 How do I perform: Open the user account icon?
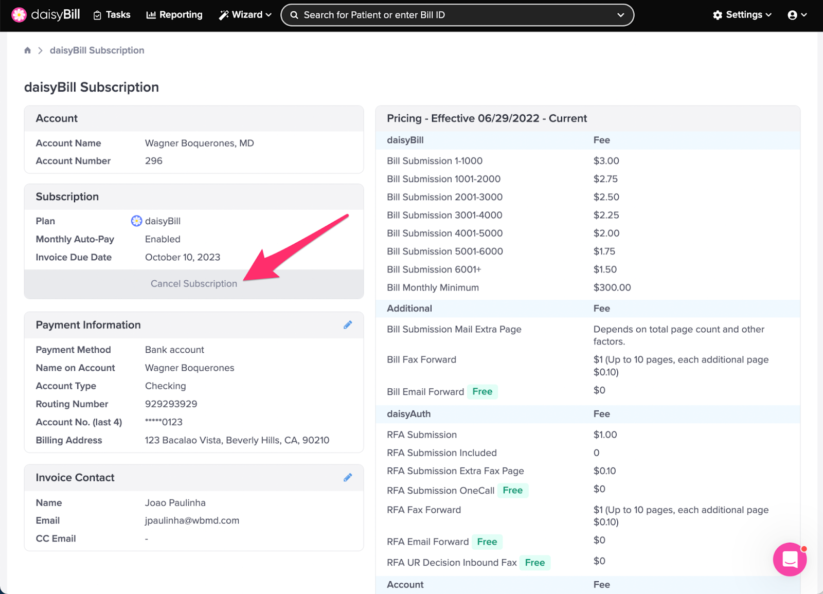[794, 14]
